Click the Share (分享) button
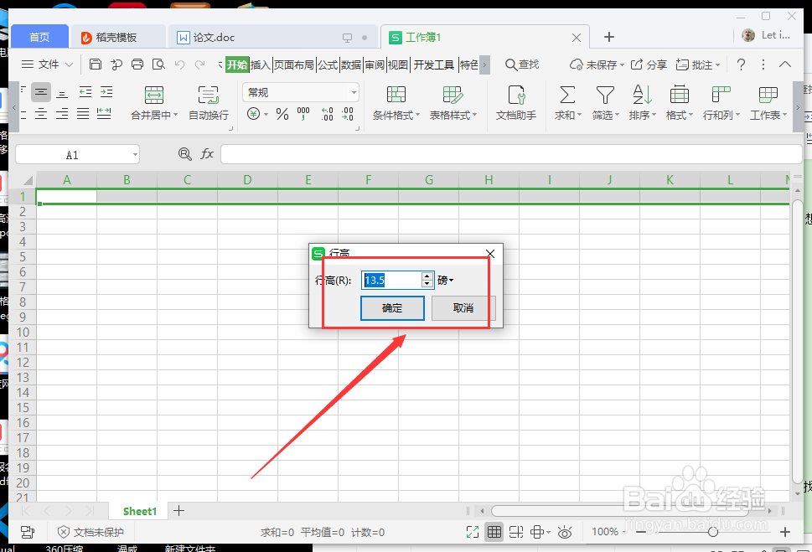Screen dimensions: 812x552 coord(649,64)
